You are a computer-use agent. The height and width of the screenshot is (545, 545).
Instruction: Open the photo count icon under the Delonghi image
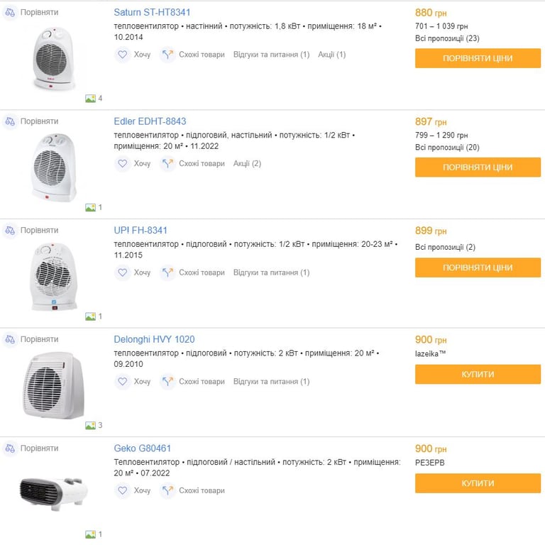click(90, 426)
